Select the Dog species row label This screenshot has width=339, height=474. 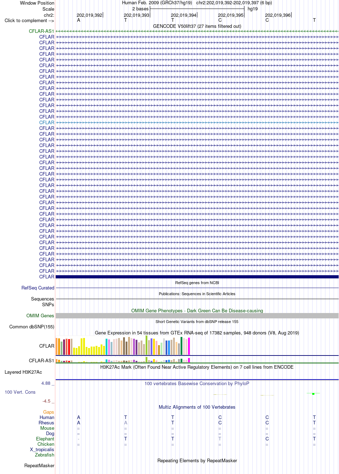50,433
